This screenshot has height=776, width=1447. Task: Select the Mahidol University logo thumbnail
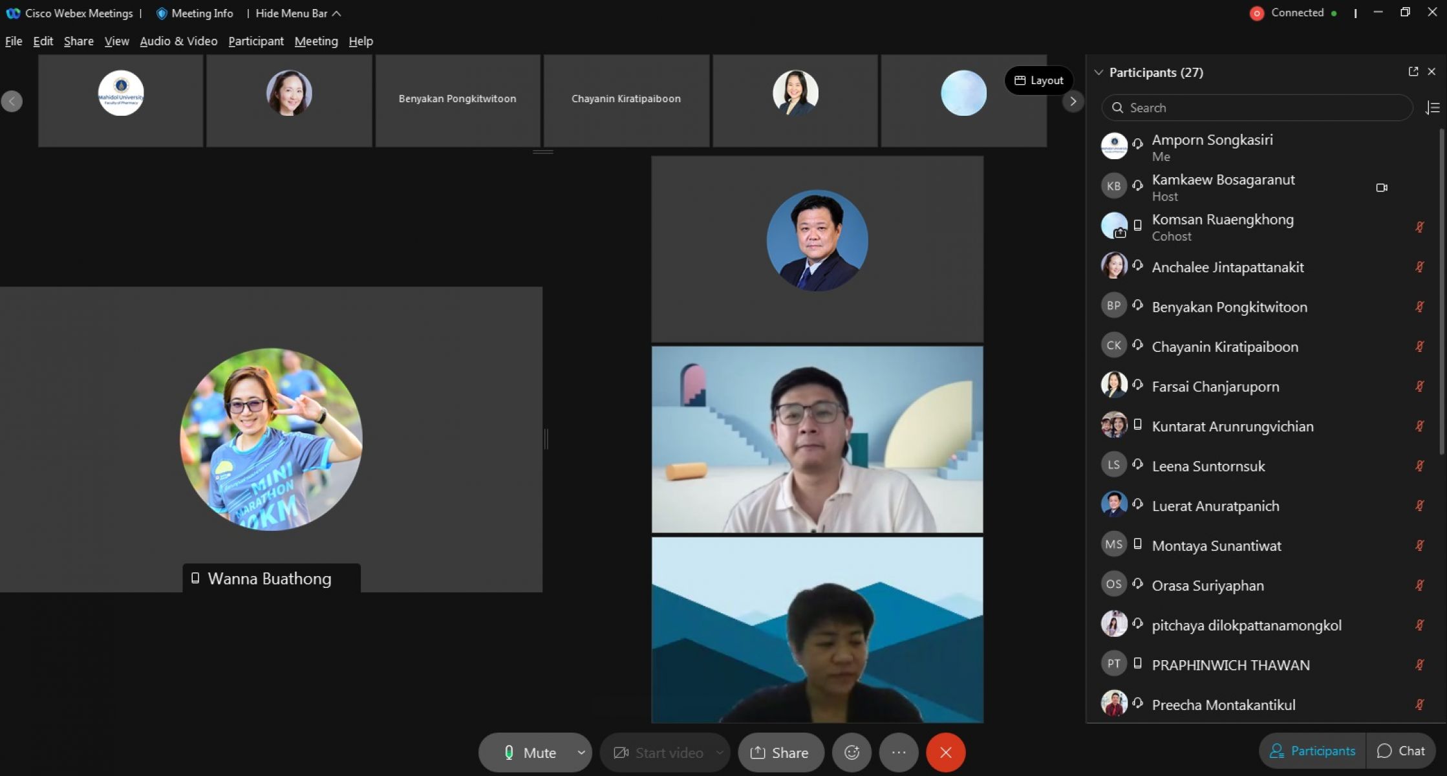pos(120,100)
